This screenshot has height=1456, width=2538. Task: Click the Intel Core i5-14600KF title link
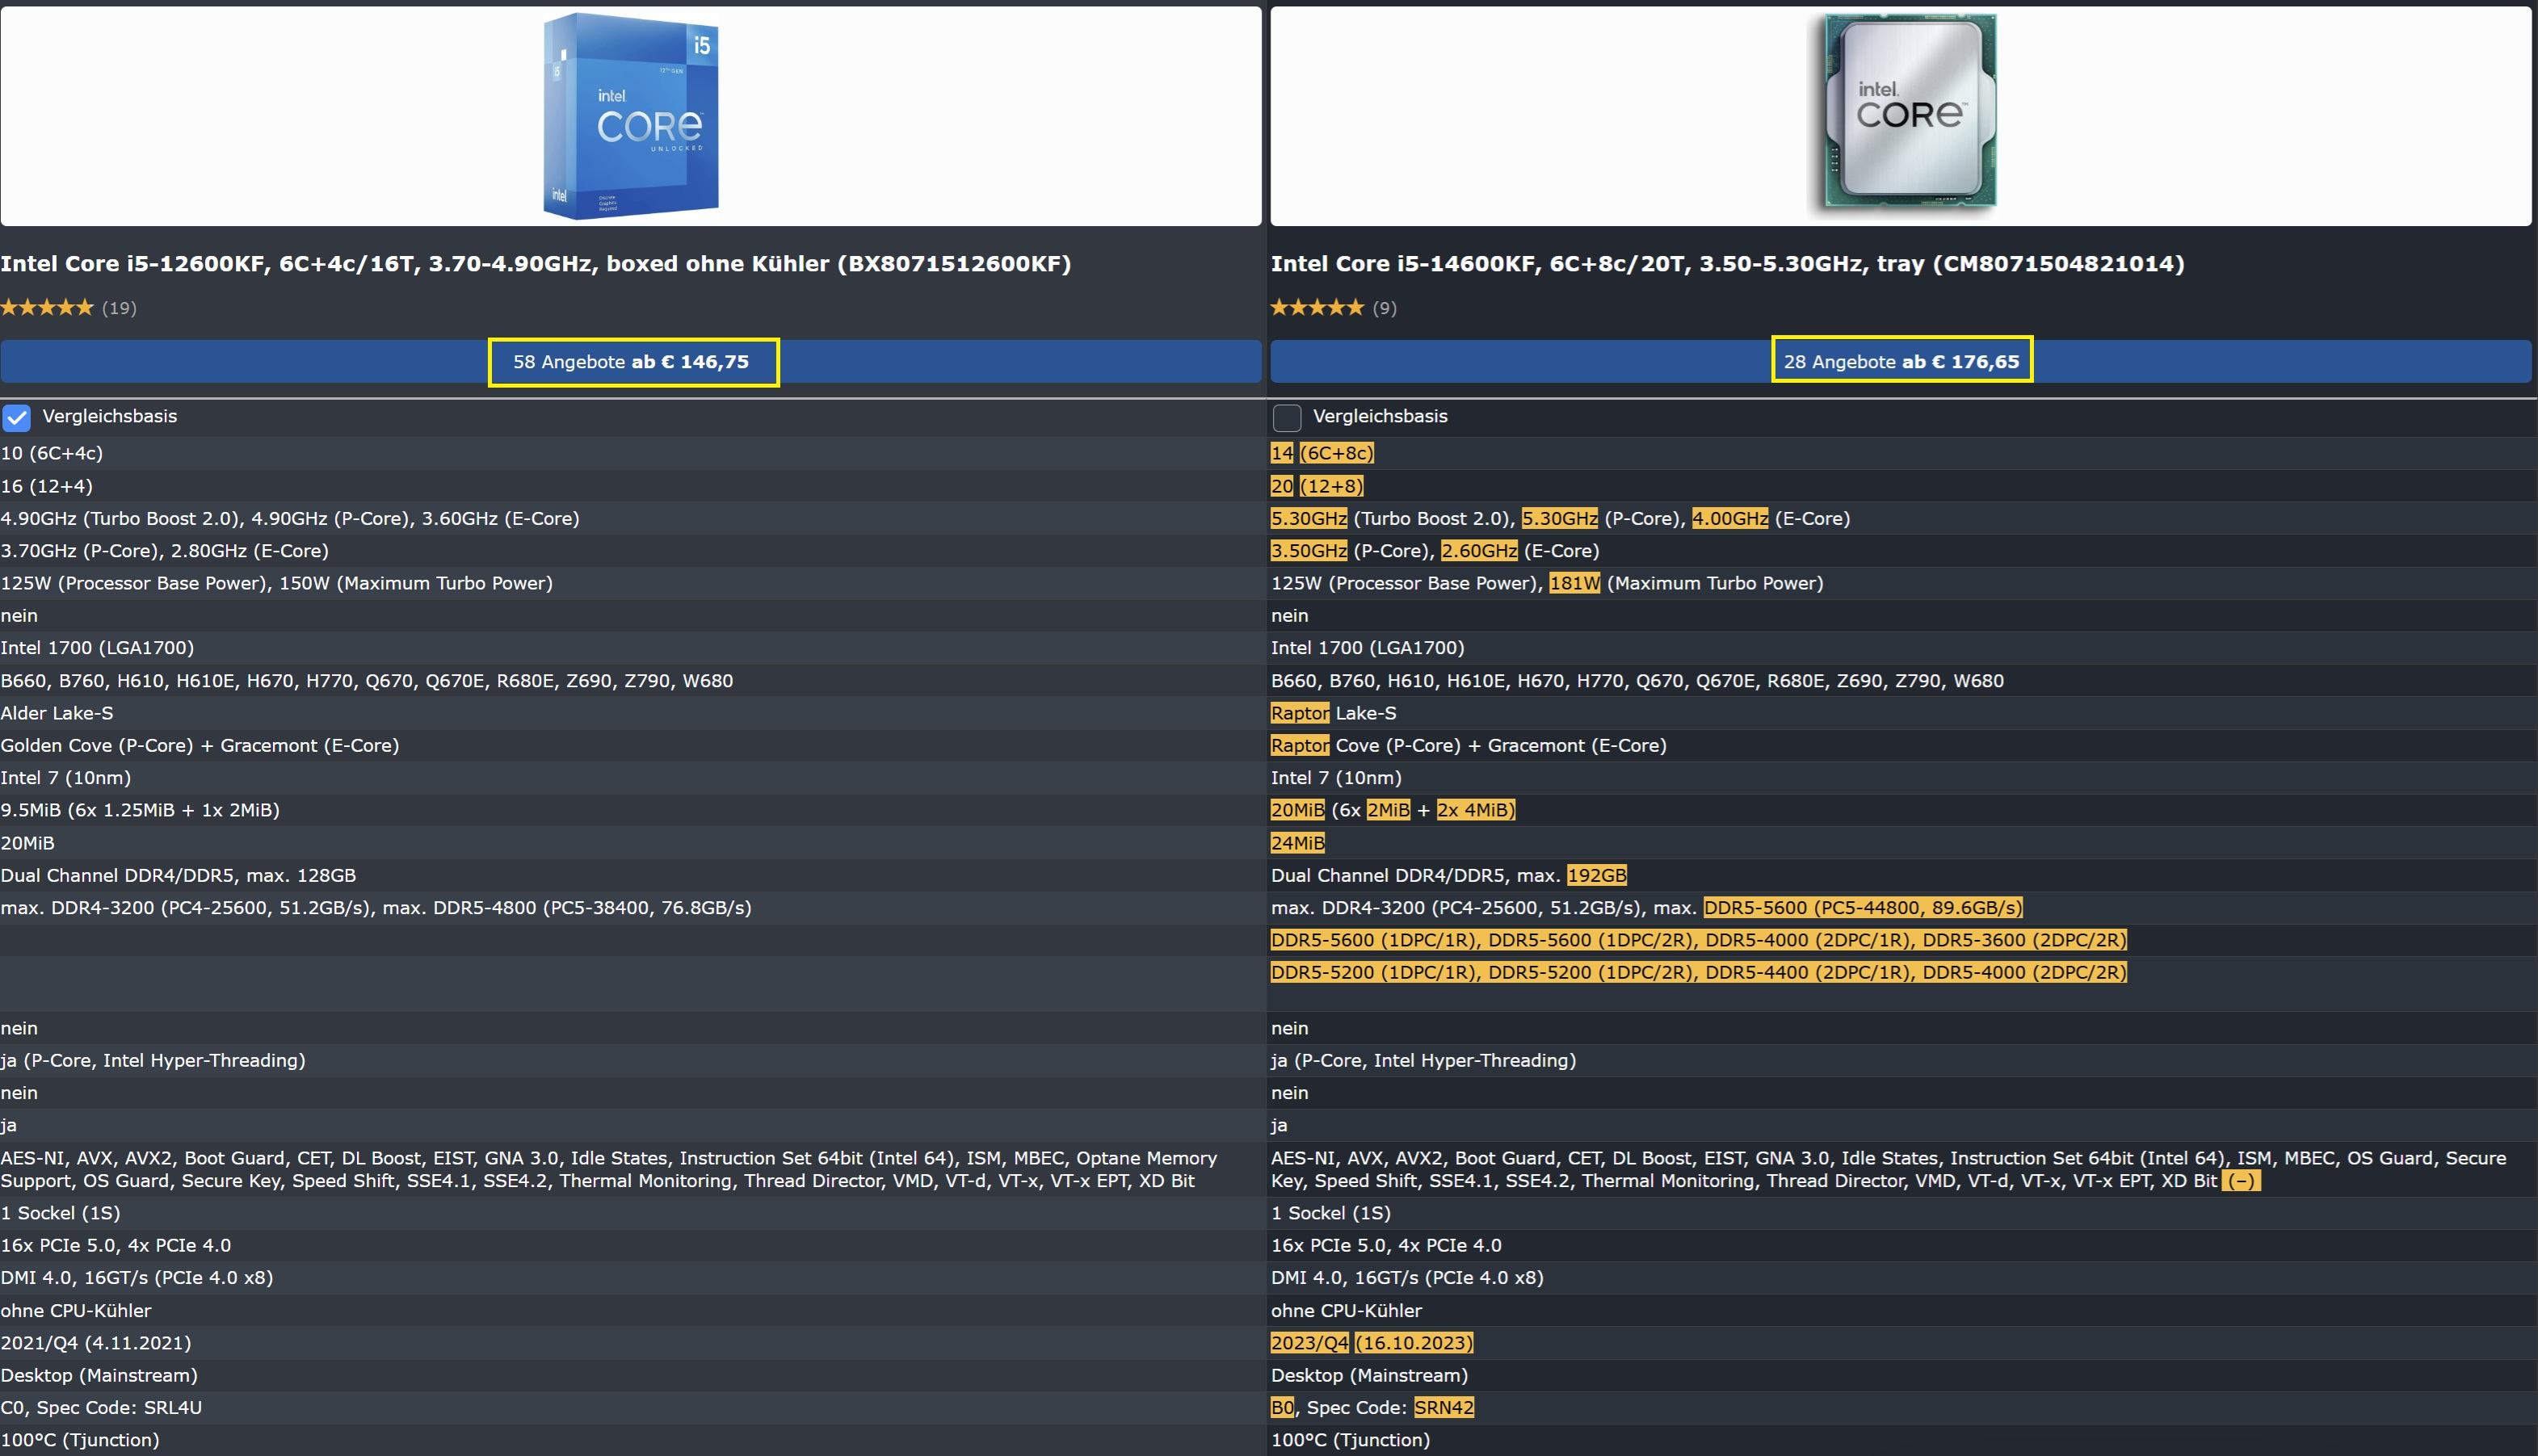tap(1727, 264)
